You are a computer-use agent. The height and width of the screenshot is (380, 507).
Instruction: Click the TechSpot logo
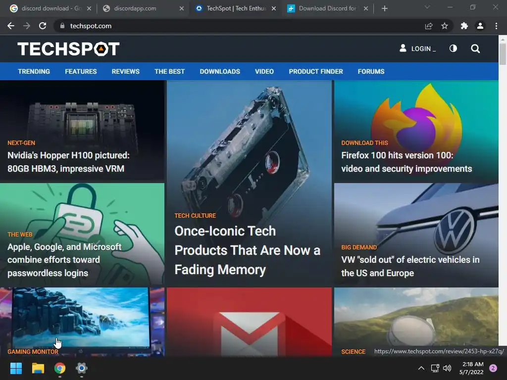click(68, 49)
